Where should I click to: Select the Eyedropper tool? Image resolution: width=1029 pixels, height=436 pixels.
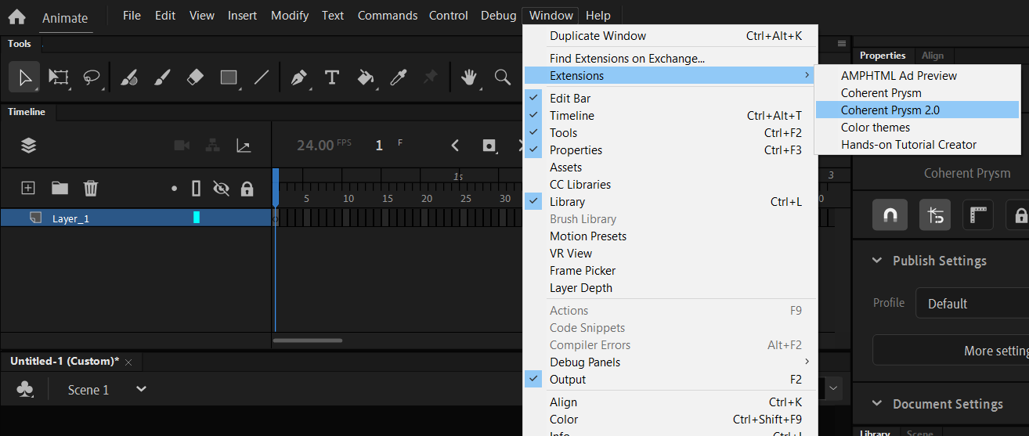coord(399,77)
